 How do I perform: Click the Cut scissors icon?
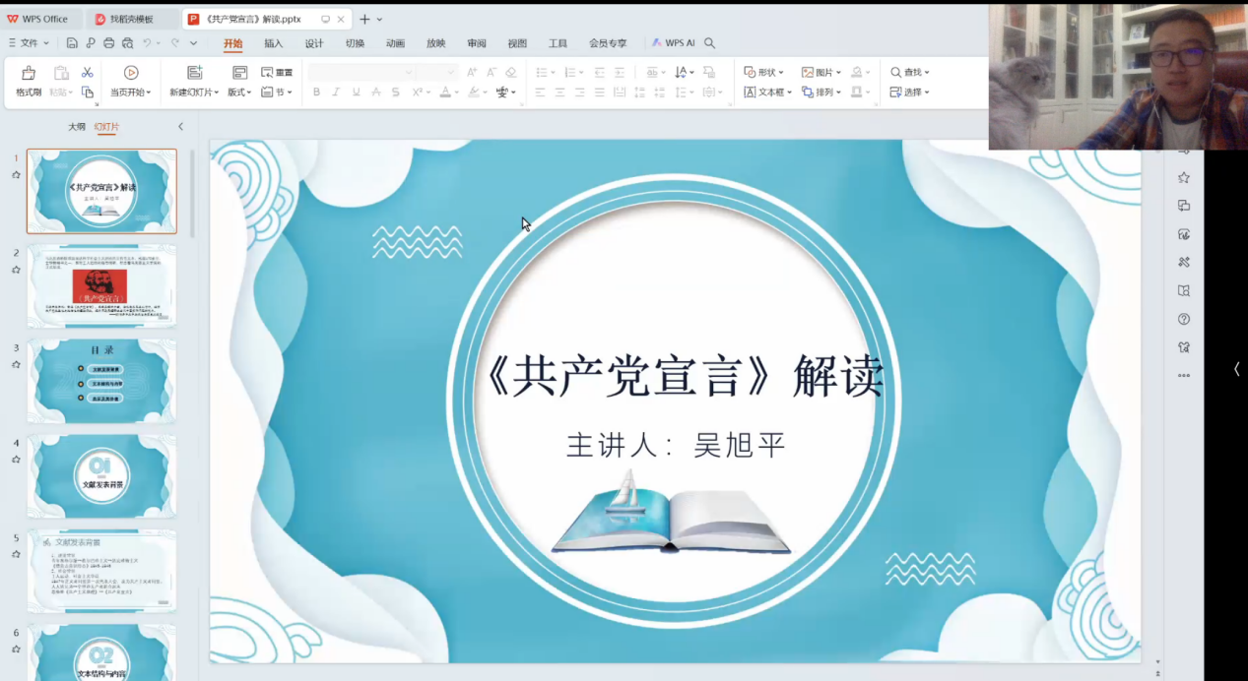tap(88, 73)
